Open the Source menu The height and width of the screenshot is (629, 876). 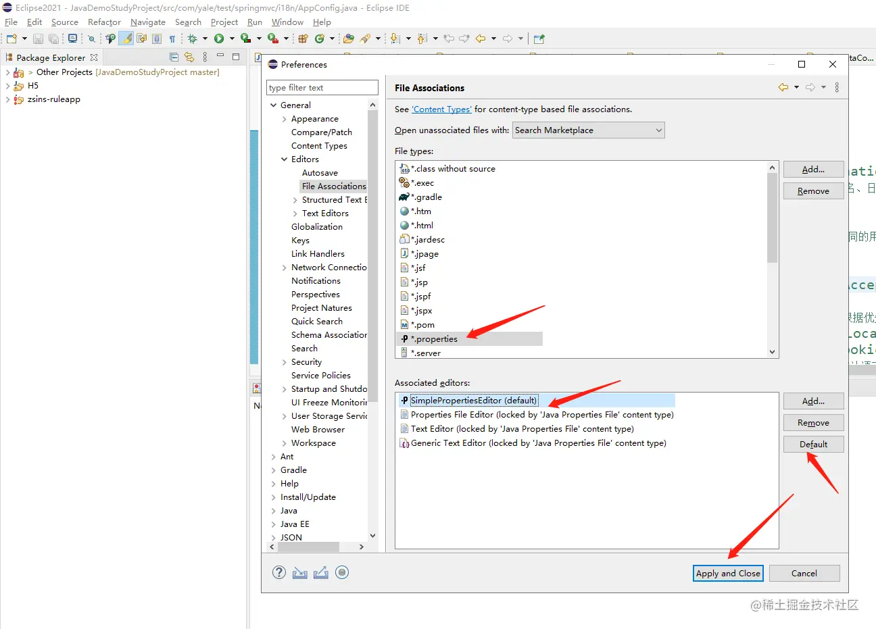tap(65, 22)
